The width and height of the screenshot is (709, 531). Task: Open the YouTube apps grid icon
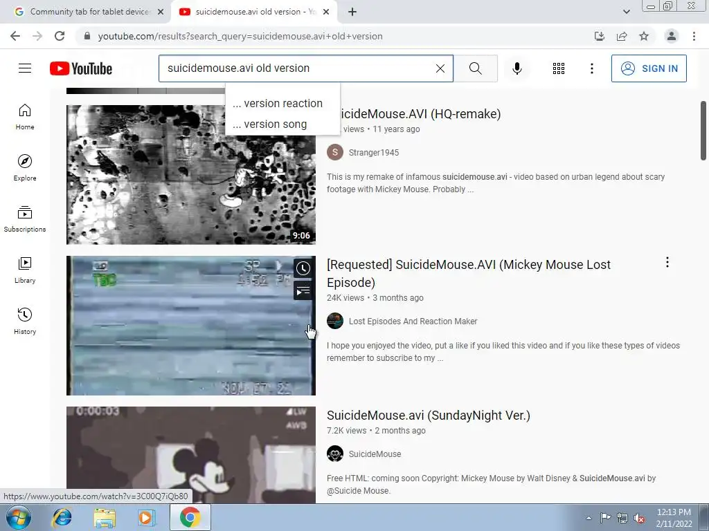click(559, 68)
